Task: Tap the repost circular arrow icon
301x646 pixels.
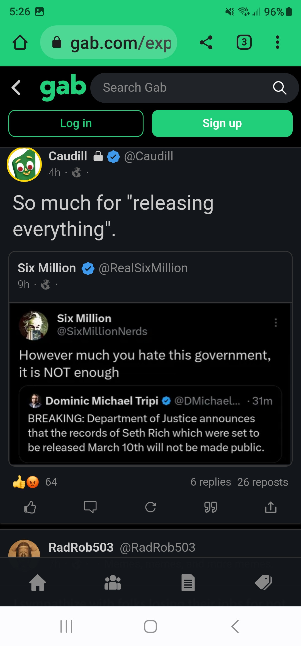Action: [151, 507]
